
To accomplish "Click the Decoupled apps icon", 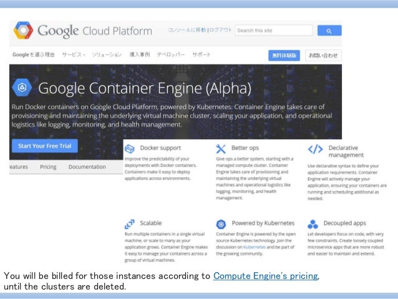I will [313, 224].
